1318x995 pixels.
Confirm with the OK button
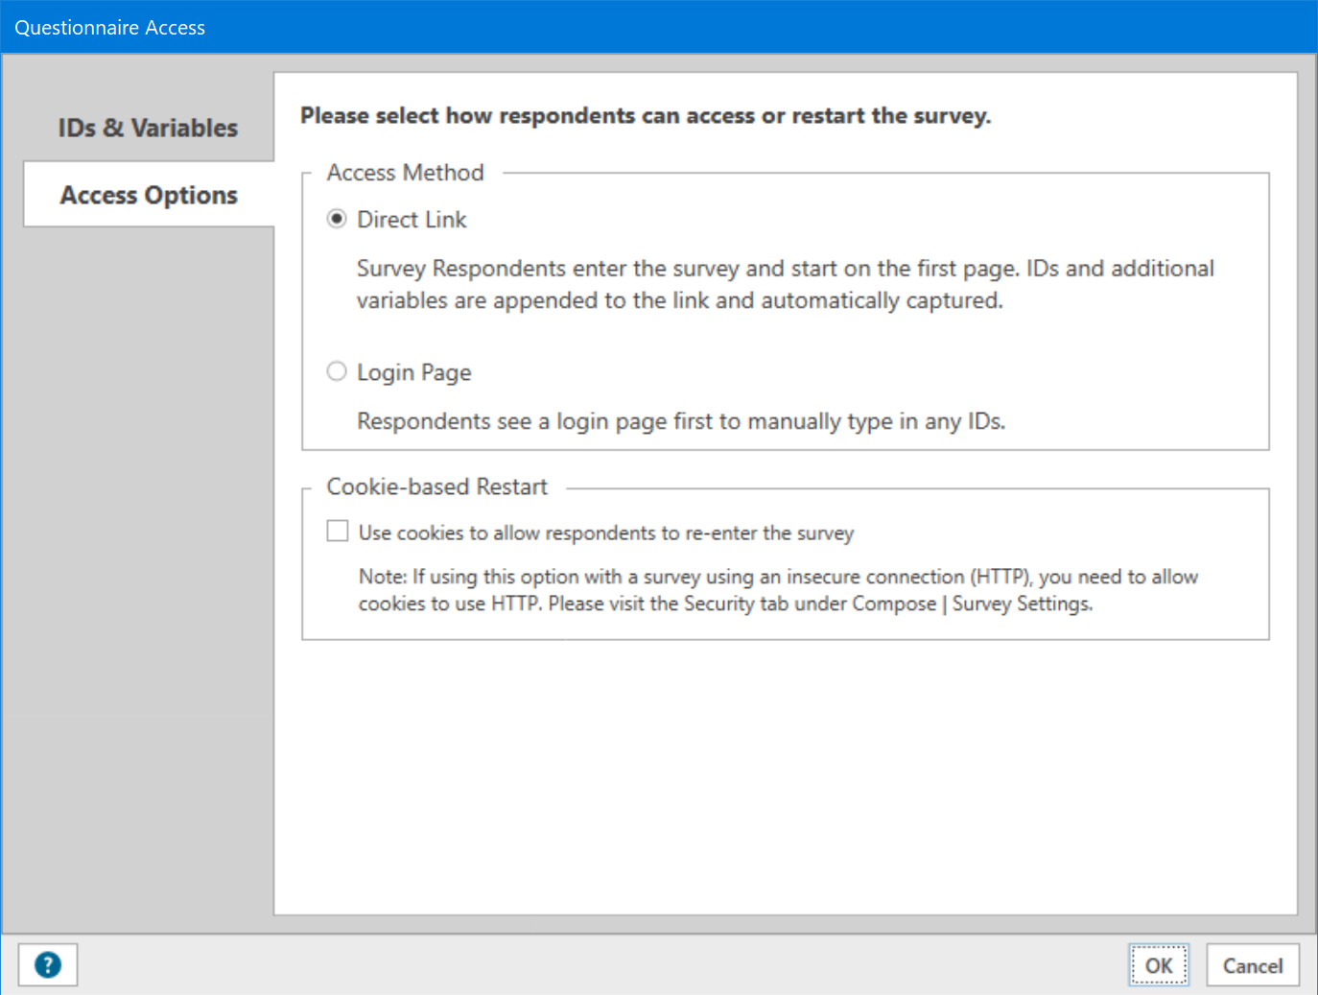click(1159, 965)
